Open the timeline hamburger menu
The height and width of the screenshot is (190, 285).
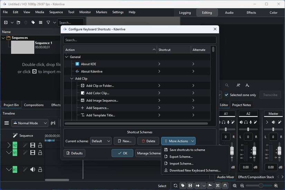[x=7, y=123]
